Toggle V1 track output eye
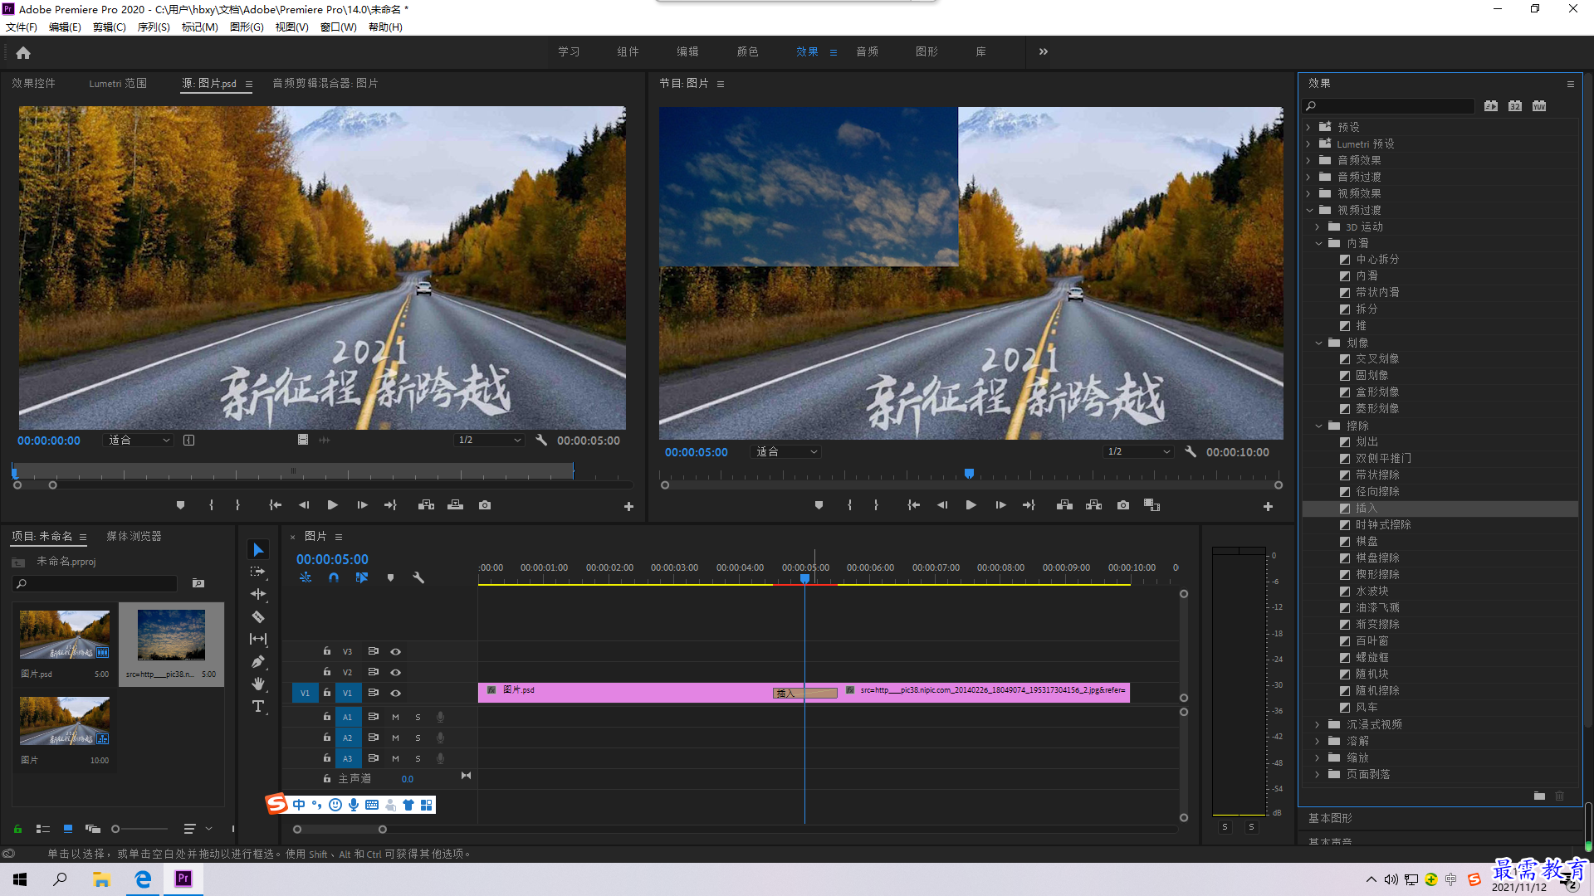 (396, 694)
